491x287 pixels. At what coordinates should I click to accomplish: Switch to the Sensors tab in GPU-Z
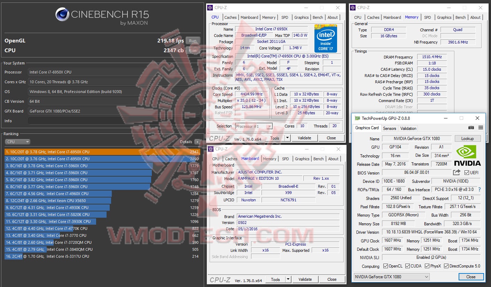click(x=390, y=129)
